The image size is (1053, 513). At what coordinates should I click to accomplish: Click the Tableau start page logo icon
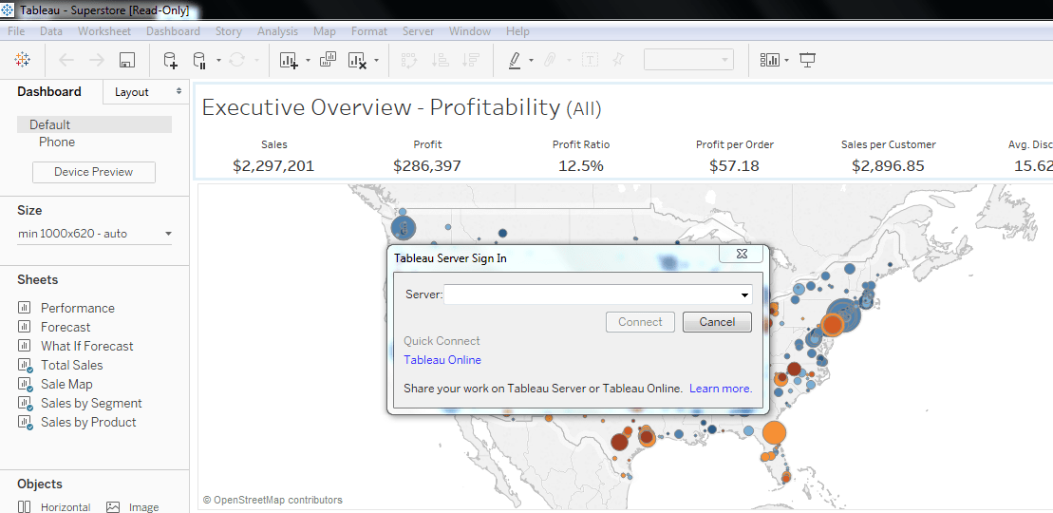coord(22,61)
